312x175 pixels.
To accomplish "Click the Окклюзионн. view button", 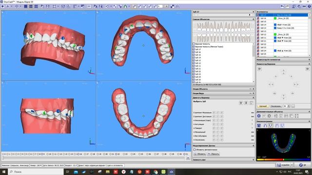I will tap(276, 106).
